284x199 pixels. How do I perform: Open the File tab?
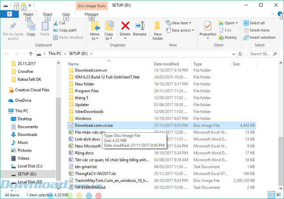click(10, 14)
